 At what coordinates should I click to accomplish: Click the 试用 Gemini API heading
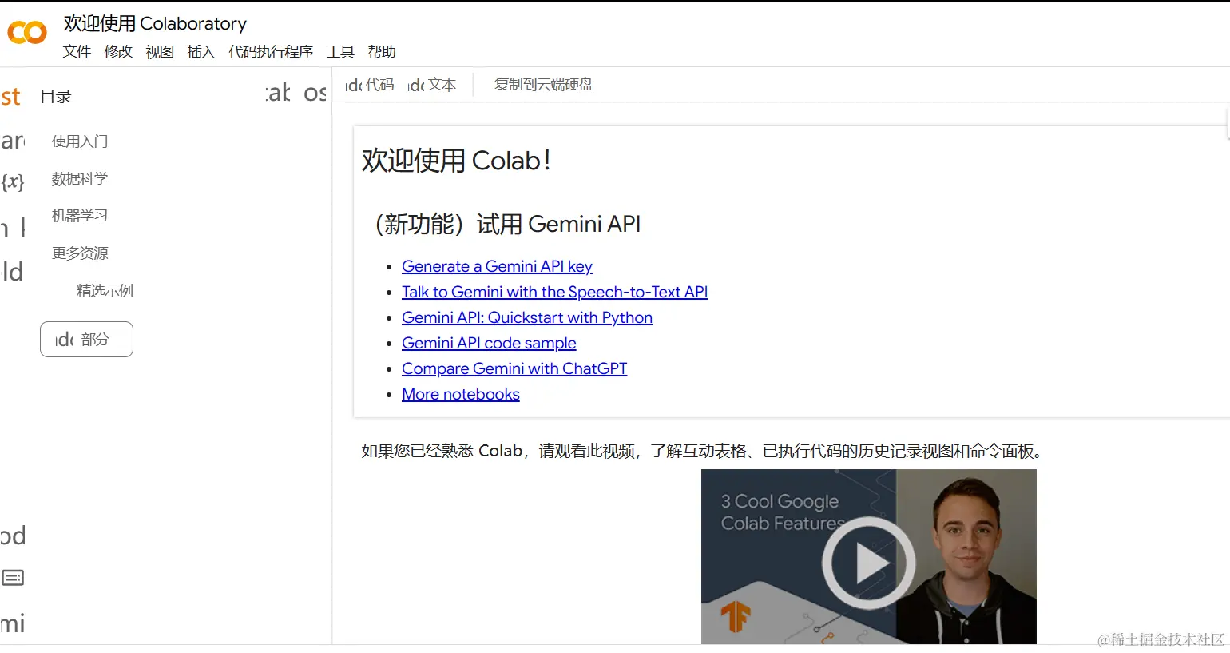pyautogui.click(x=508, y=224)
